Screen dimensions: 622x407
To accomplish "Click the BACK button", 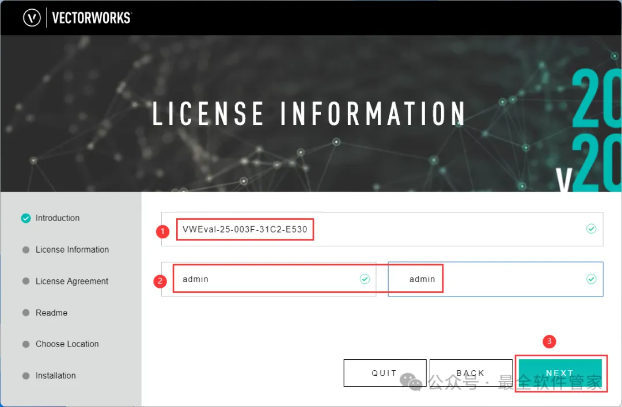I will pos(471,373).
